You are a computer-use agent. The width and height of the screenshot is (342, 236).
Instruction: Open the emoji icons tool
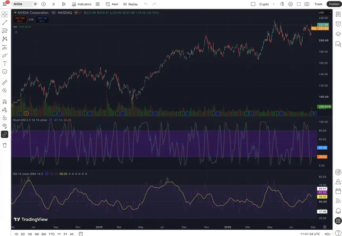[5, 72]
